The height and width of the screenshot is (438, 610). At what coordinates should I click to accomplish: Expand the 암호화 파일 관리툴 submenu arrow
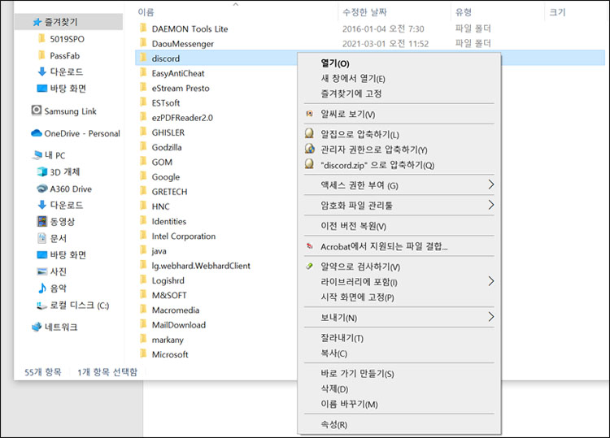tap(491, 205)
